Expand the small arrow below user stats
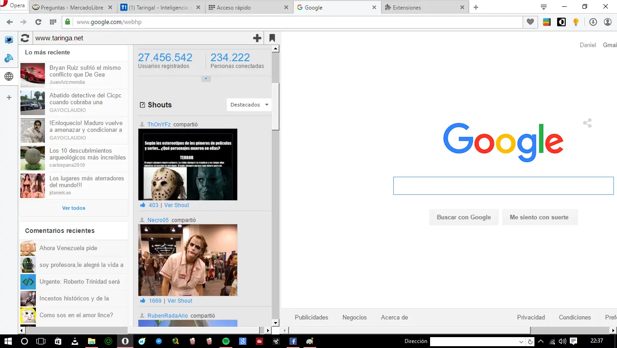 (206, 79)
